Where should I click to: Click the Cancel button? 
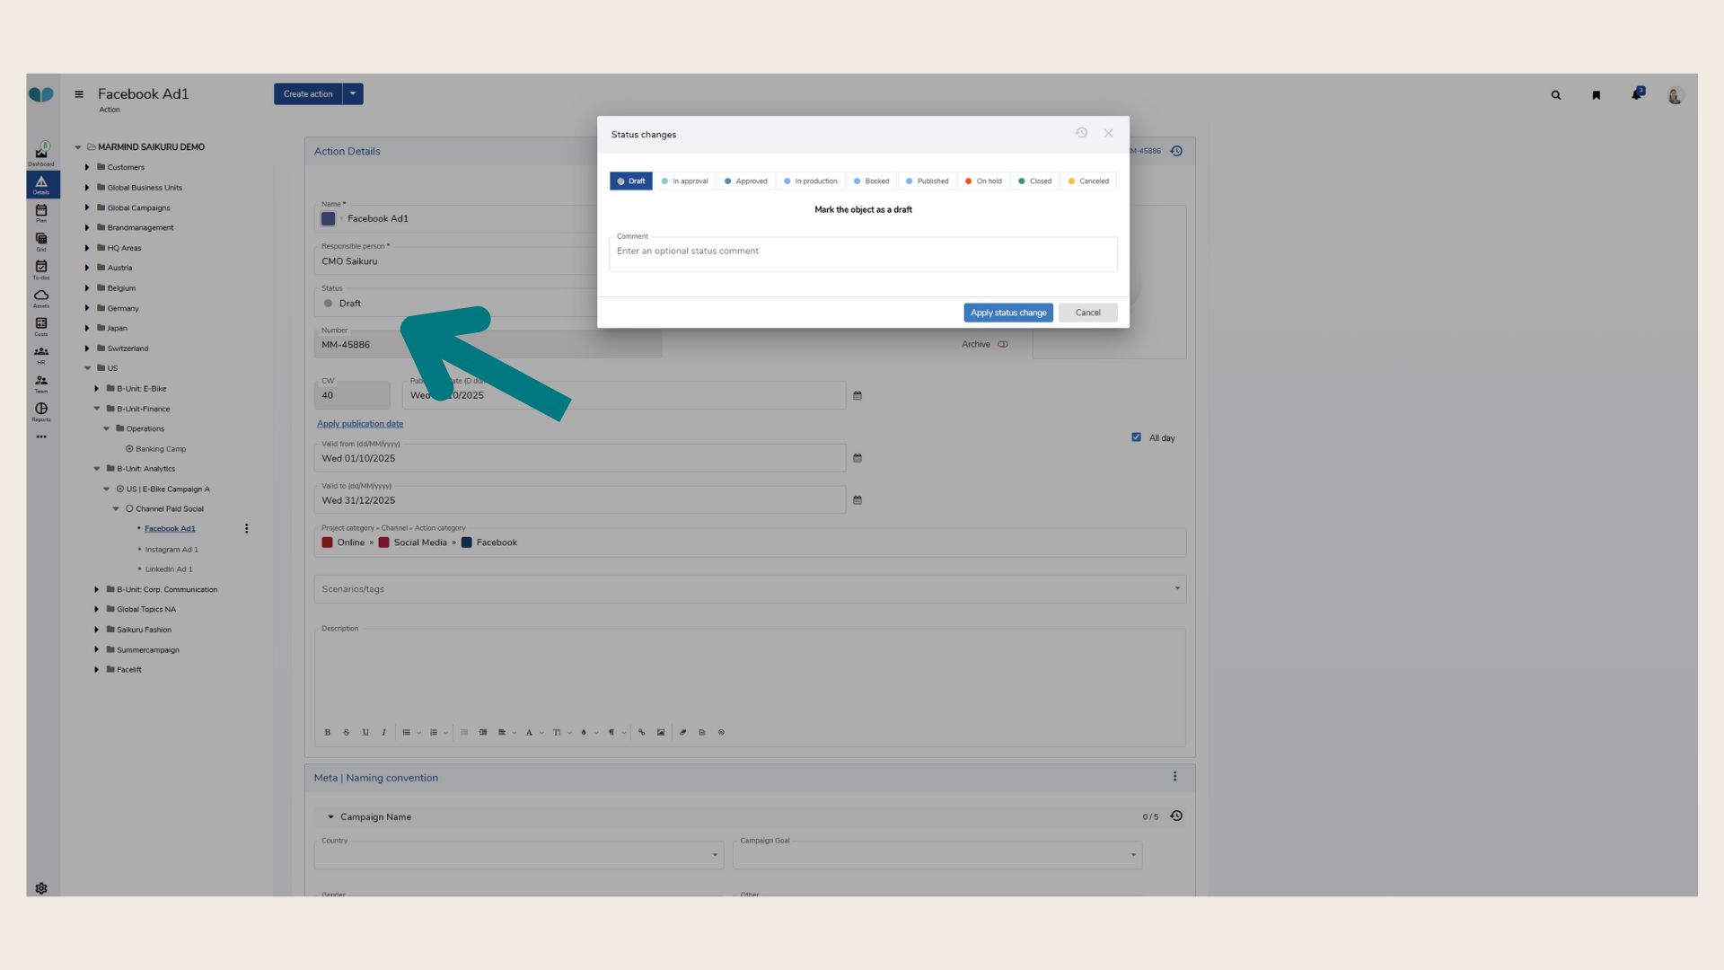click(x=1087, y=313)
